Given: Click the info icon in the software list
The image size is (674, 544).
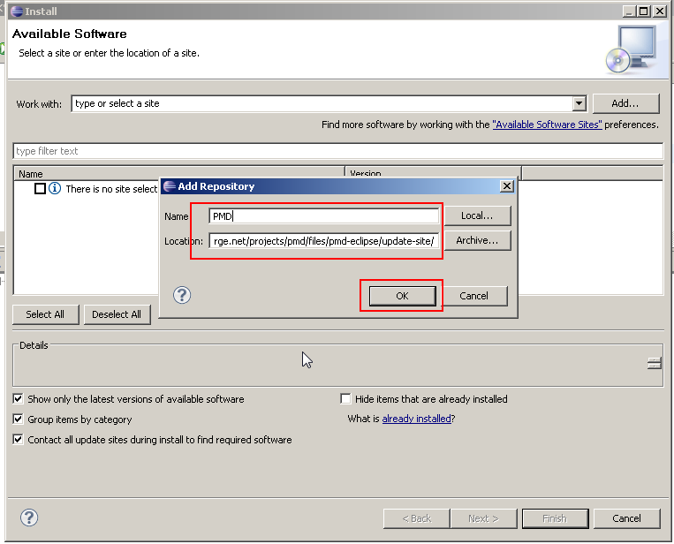Looking at the screenshot, I should (55, 188).
